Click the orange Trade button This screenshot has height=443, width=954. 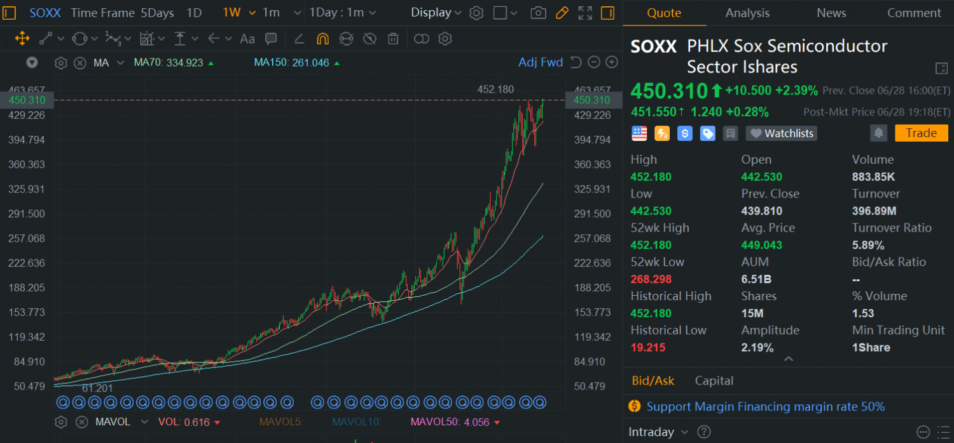[x=921, y=133]
